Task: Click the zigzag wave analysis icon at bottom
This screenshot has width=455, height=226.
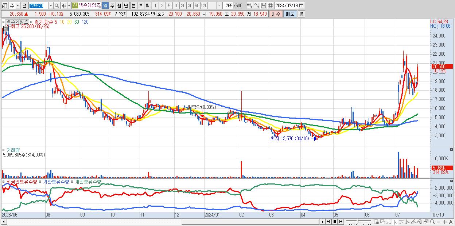Action: click(407, 222)
